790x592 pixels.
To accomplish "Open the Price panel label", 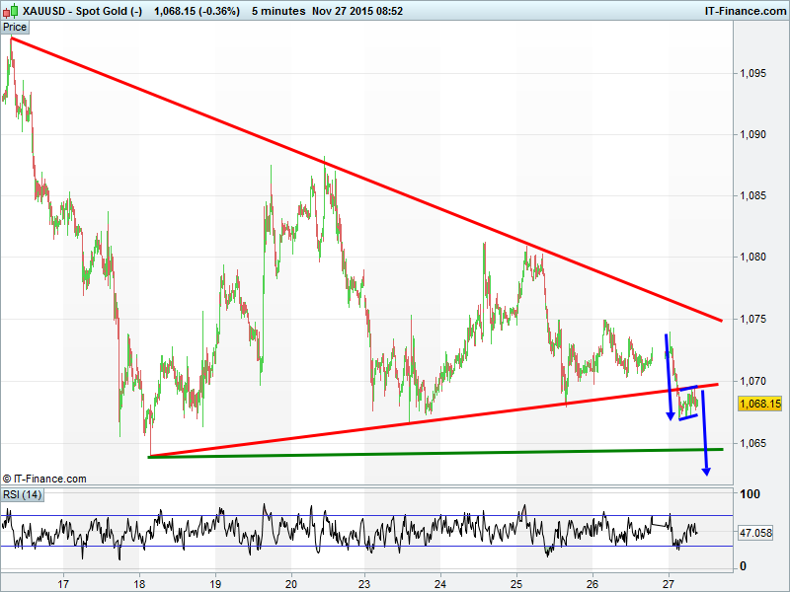I will coord(15,27).
